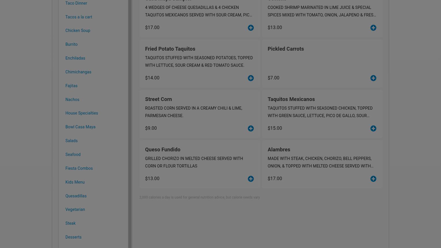441x248 pixels.
Task: Add Street Corn to order
Action: tap(251, 128)
